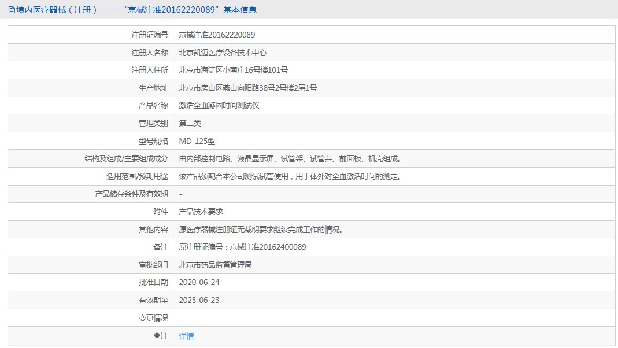Screen dimensions: 618x348
Task: Click the 备注 row label
Action: coord(161,247)
